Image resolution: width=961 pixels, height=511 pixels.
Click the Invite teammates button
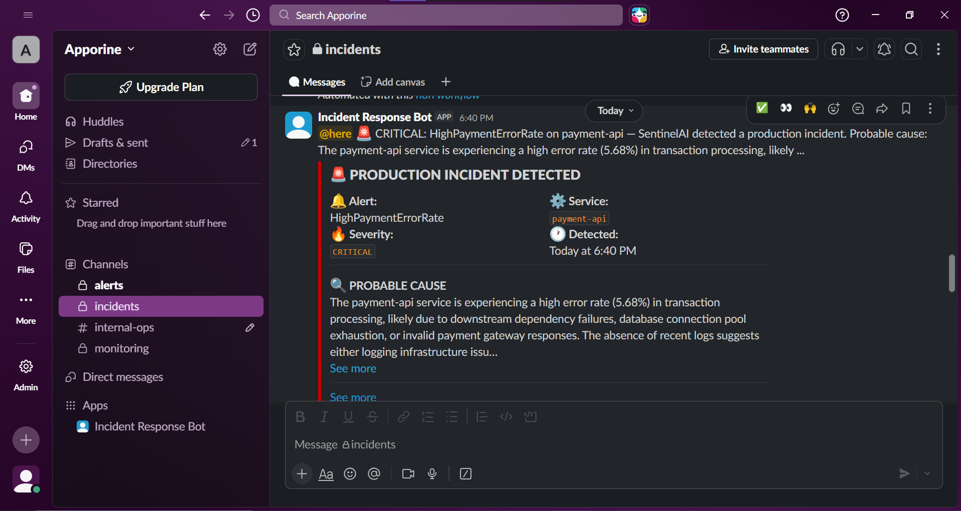click(x=763, y=49)
